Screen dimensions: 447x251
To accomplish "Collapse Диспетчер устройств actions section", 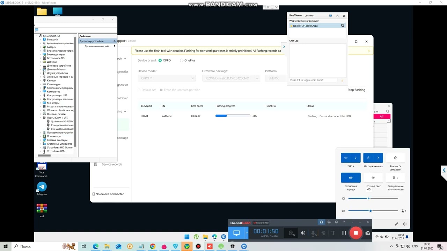I will tap(114, 41).
